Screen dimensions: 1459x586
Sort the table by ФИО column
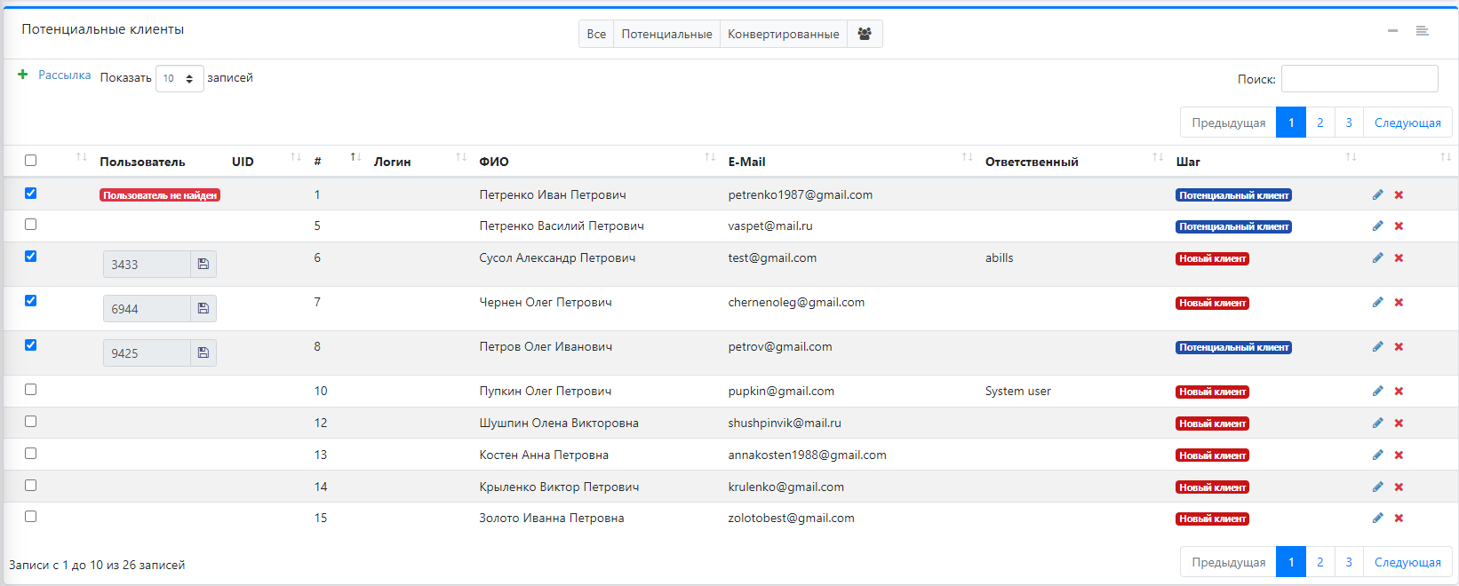(x=494, y=162)
